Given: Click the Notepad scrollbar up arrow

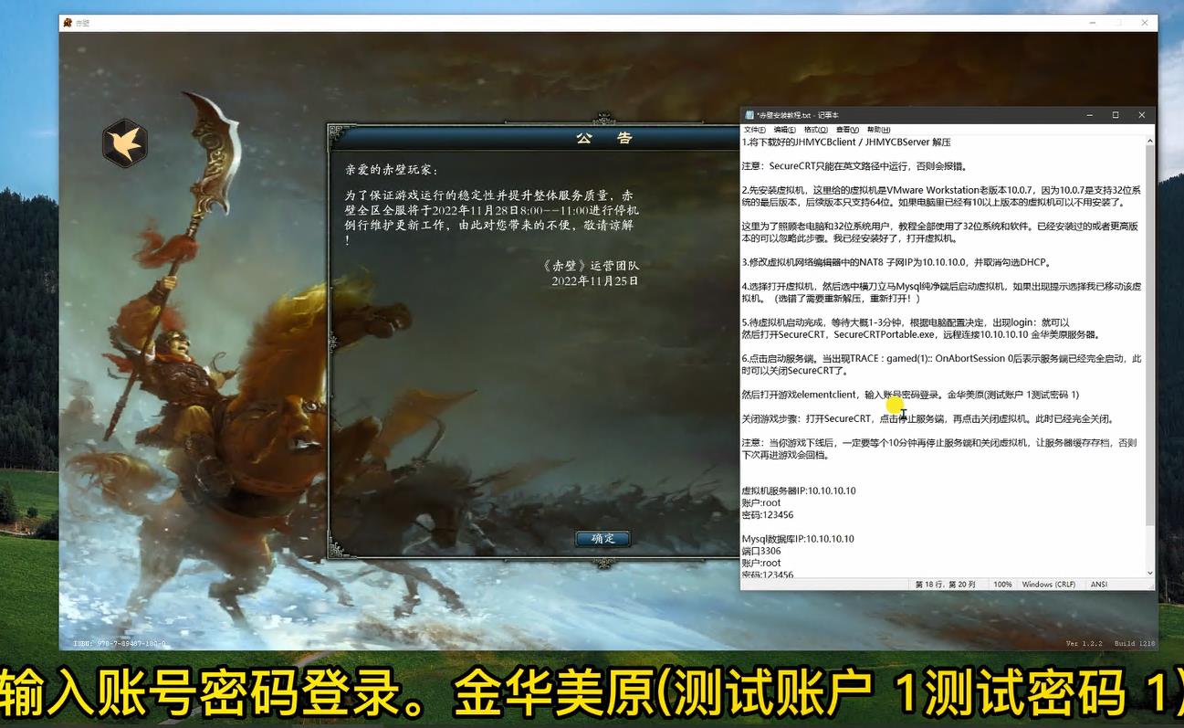Looking at the screenshot, I should pyautogui.click(x=1149, y=142).
